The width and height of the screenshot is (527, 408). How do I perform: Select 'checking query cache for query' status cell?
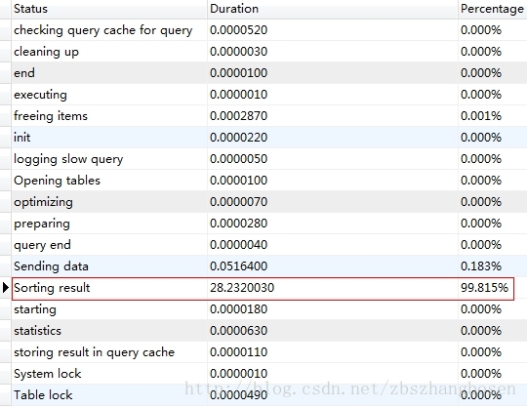109,30
